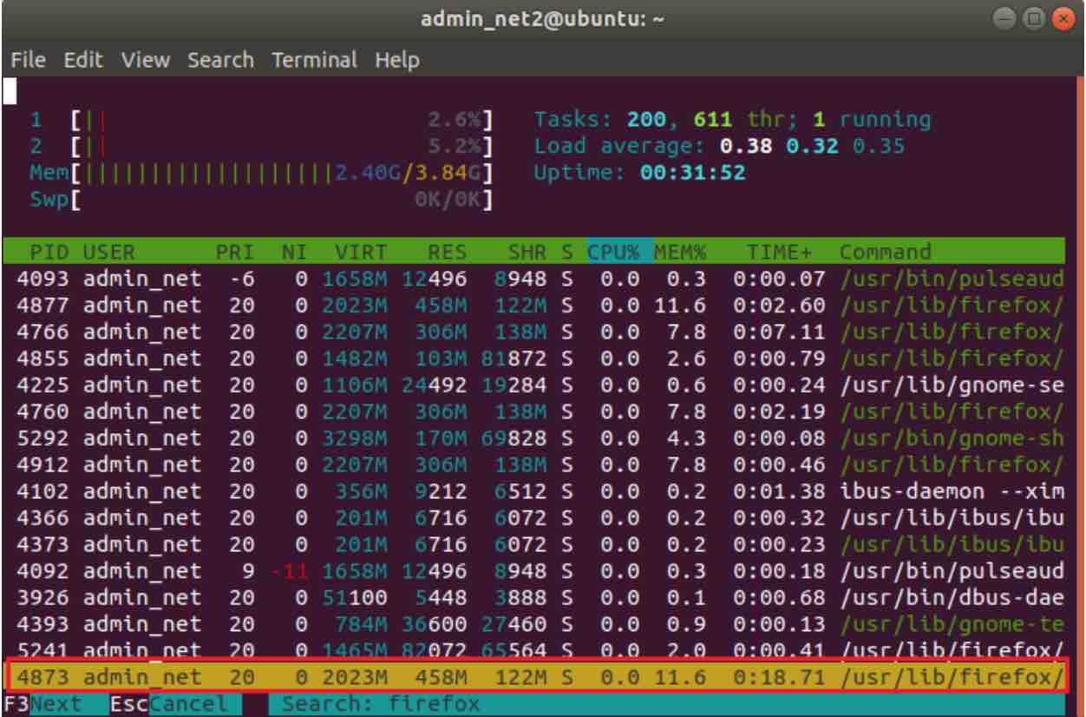Click the PRI column header

(x=234, y=253)
